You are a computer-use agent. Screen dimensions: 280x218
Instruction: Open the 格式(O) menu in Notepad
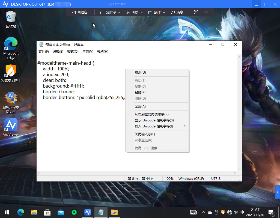coord(73,52)
